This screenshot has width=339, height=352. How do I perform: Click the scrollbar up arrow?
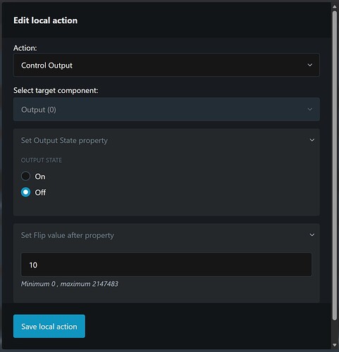point(335,7)
